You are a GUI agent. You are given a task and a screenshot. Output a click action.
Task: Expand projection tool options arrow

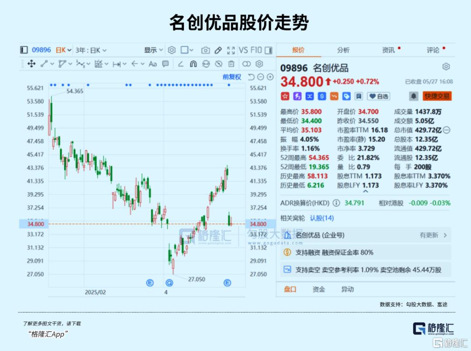[x=106, y=64]
